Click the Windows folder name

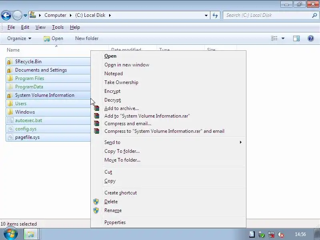(x=25, y=112)
